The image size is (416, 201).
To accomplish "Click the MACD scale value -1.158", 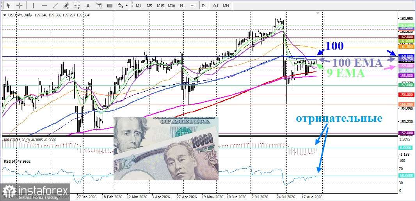I will [x=405, y=154].
